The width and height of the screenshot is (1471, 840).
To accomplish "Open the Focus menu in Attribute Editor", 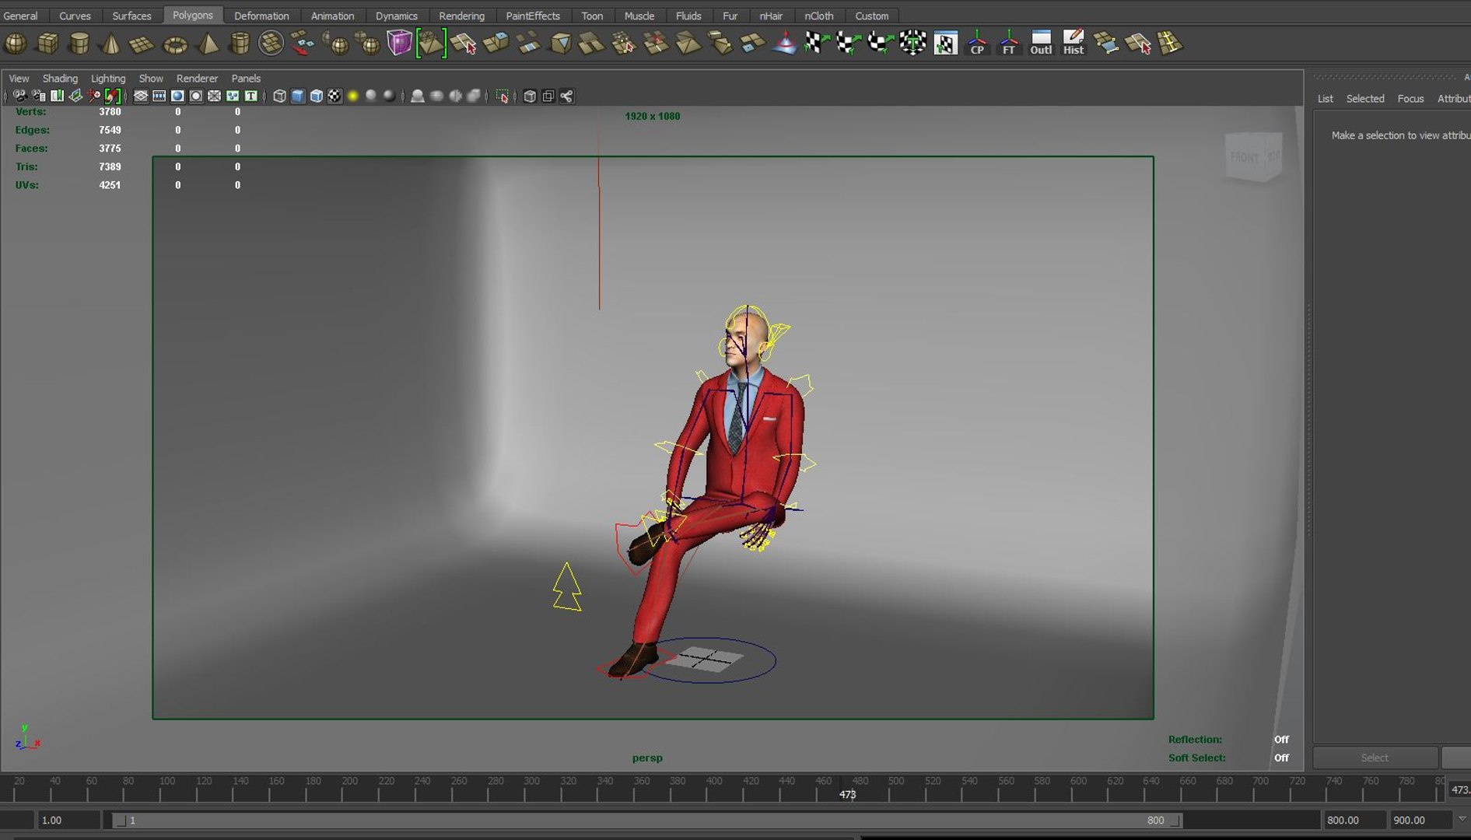I will click(x=1410, y=99).
